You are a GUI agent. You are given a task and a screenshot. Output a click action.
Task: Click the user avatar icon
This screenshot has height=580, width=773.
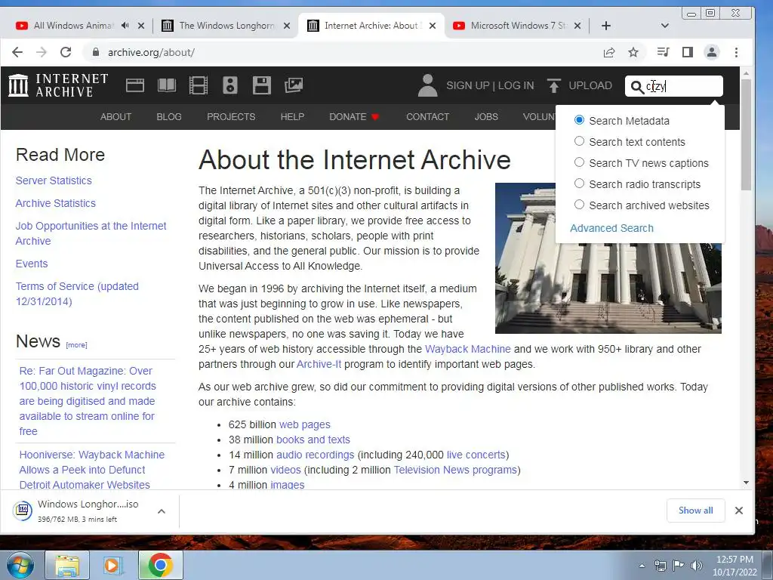[x=427, y=85]
